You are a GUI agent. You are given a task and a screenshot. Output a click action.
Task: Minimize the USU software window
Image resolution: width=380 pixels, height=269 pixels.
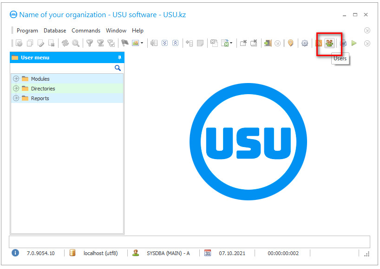click(344, 15)
